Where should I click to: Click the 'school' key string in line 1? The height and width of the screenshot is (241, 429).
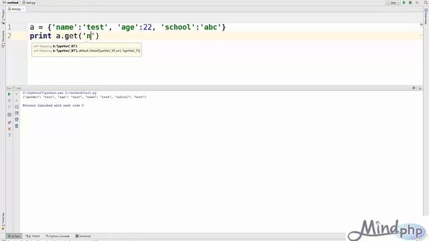[178, 27]
